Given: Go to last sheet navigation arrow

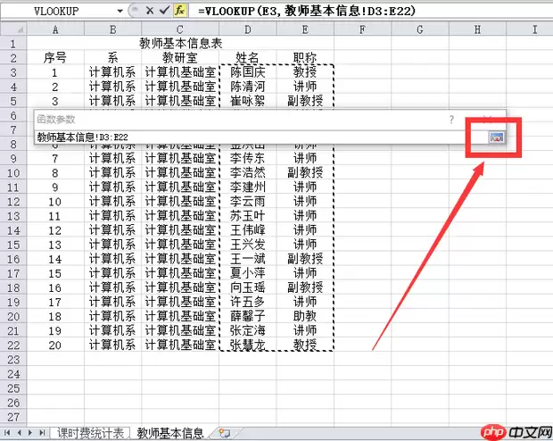Looking at the screenshot, I should (42, 433).
